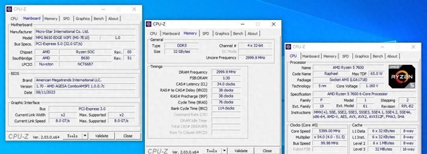Click CPU-Z app icon in Memory window title
Image resolution: width=427 pixels, height=154 pixels.
click(148, 24)
